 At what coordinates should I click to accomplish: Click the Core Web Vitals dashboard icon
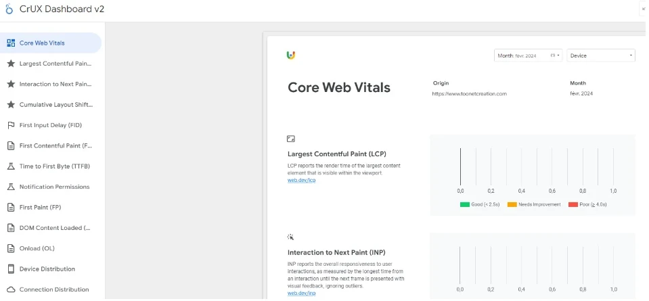click(x=11, y=43)
